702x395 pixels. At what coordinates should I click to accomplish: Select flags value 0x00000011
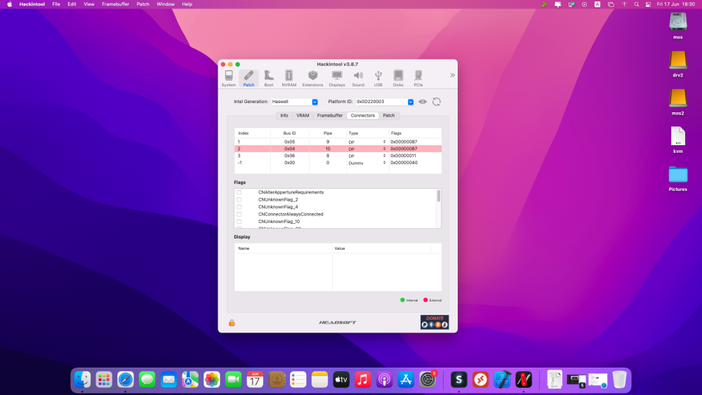(x=404, y=156)
